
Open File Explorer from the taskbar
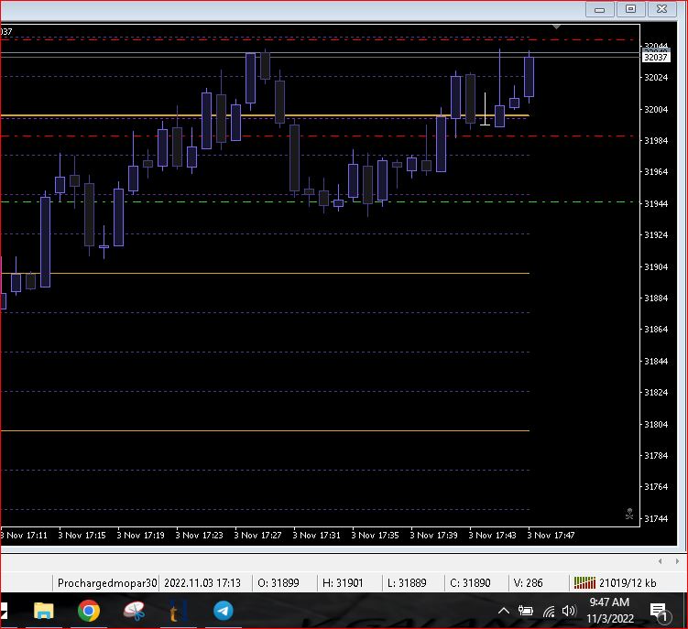point(43,611)
